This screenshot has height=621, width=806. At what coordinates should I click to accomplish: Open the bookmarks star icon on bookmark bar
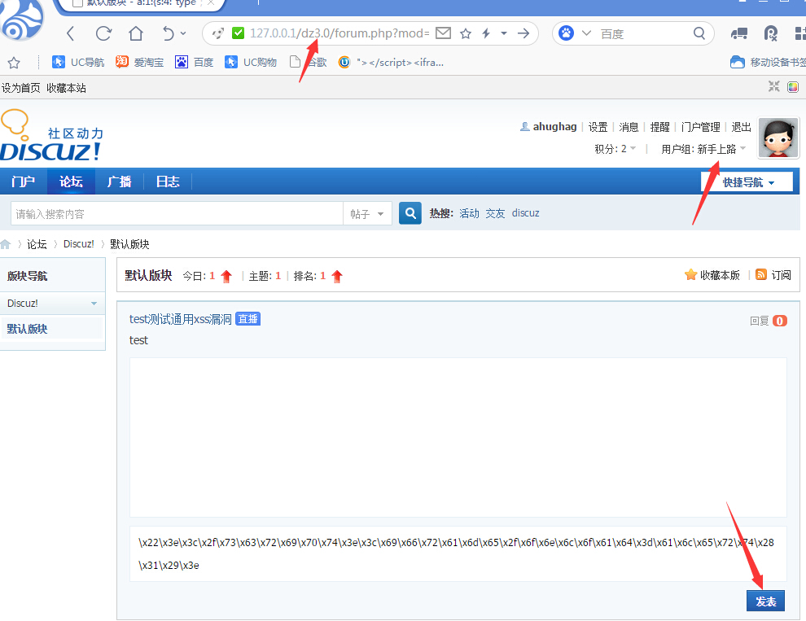14,63
